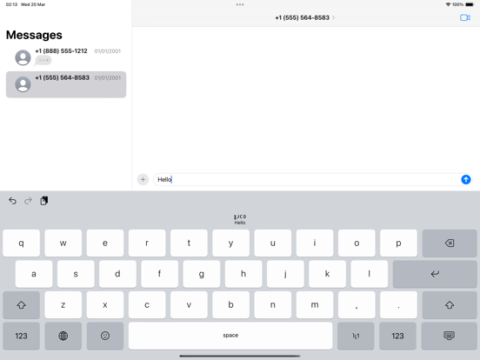Tap the p key
Viewport: 480px width, 360px height.
click(398, 243)
